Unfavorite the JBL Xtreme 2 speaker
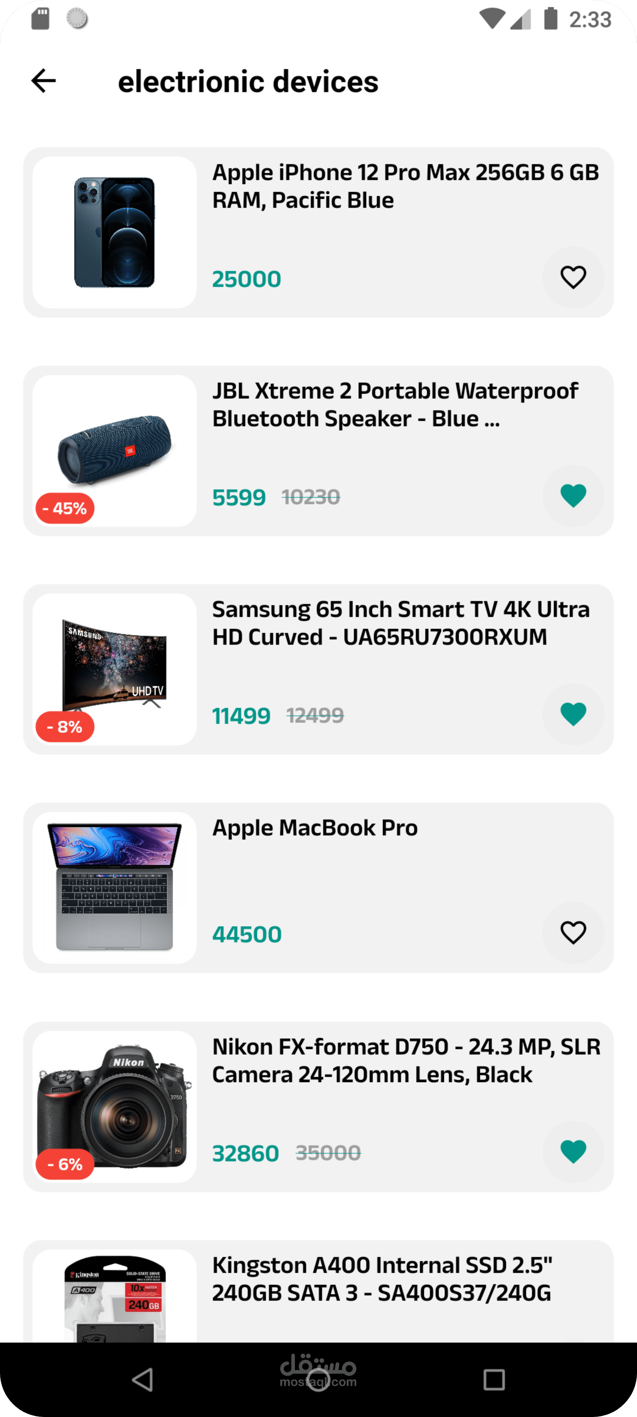Screen dimensions: 637x1417 573,496
